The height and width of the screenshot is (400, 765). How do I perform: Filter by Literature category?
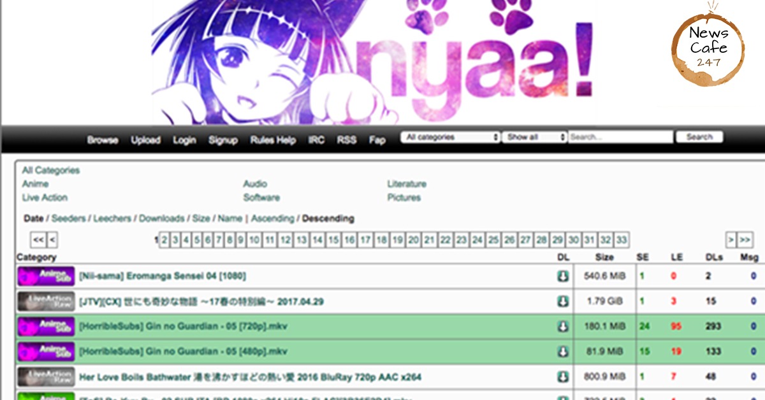coord(407,184)
